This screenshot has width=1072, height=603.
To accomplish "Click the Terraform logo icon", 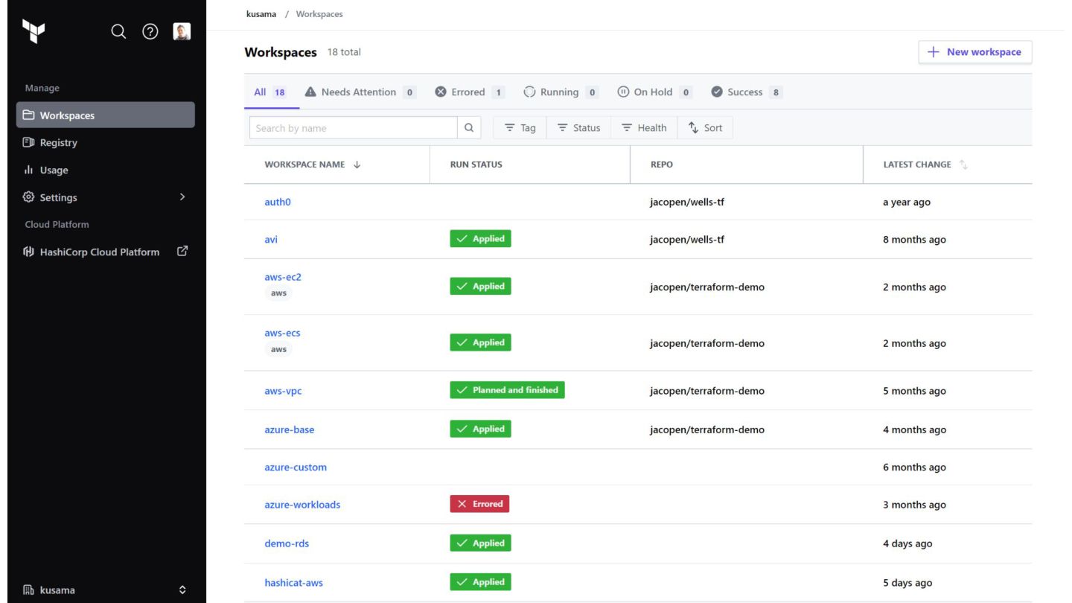I will 33,31.
